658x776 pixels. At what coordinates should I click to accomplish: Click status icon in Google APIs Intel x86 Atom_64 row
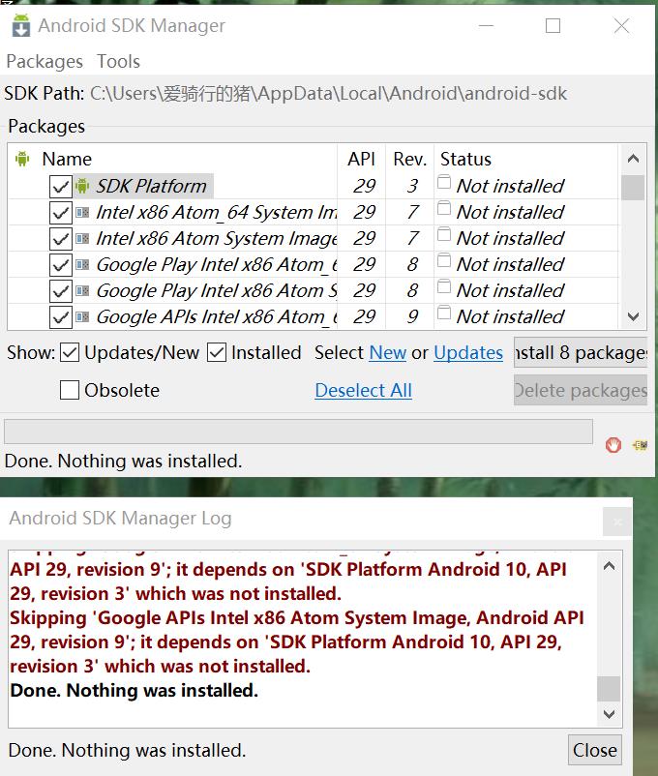pos(444,313)
